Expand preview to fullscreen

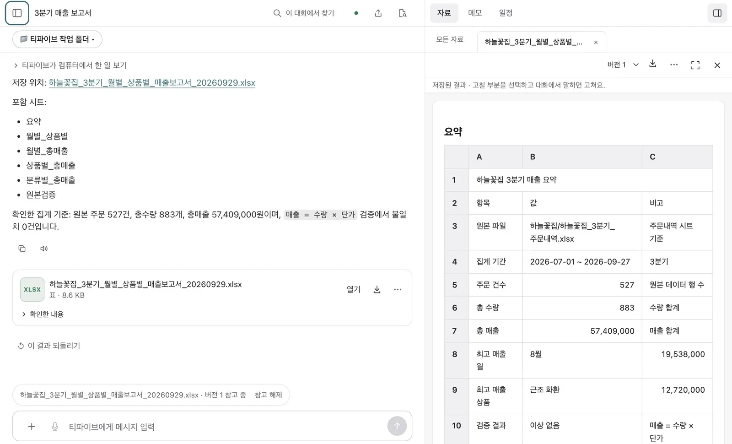[x=695, y=65]
